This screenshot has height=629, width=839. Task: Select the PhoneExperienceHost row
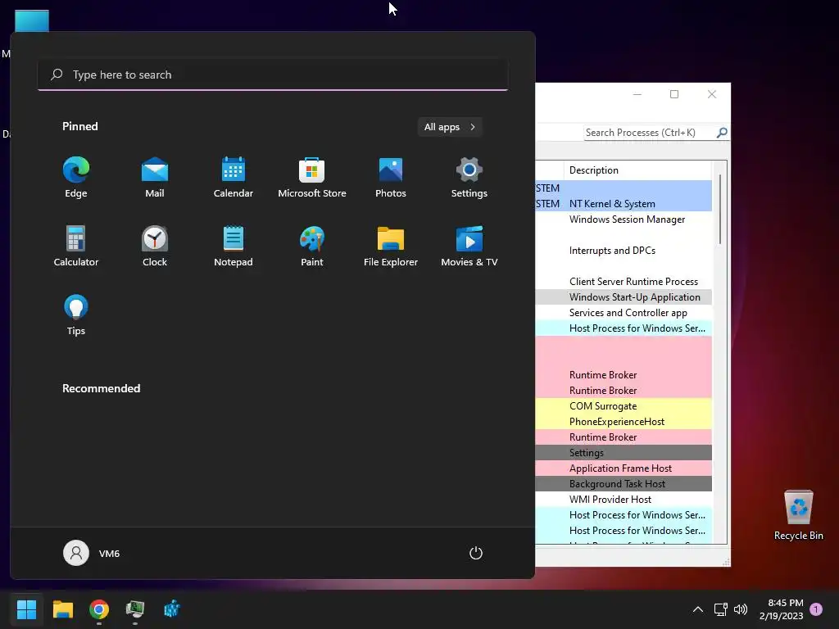pos(624,422)
